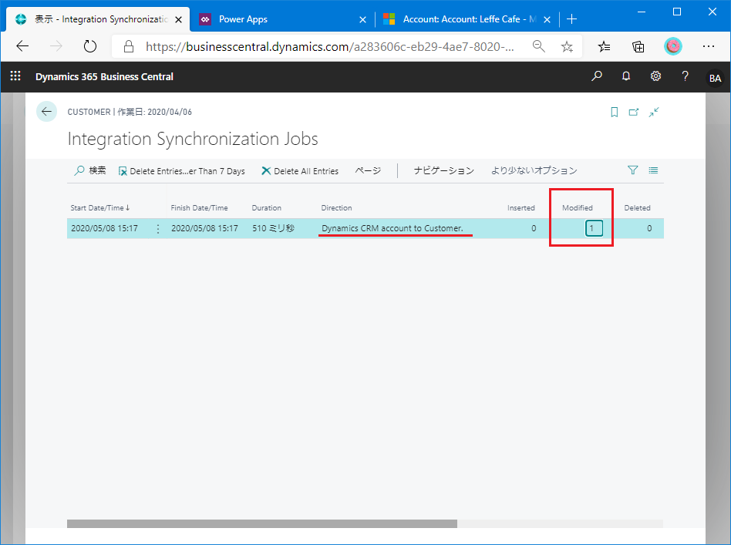This screenshot has height=545, width=731.
Task: Toggle the filter pane funnel icon
Action: click(633, 170)
